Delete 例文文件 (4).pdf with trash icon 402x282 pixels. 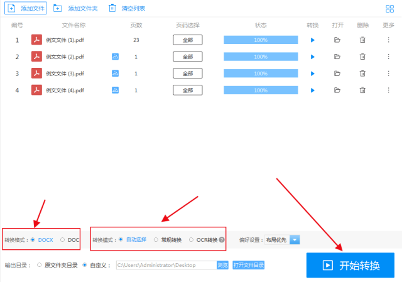click(x=362, y=90)
